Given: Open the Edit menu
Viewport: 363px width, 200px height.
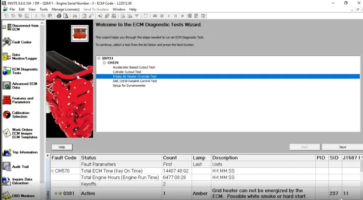Looking at the screenshot, I should pyautogui.click(x=21, y=9).
